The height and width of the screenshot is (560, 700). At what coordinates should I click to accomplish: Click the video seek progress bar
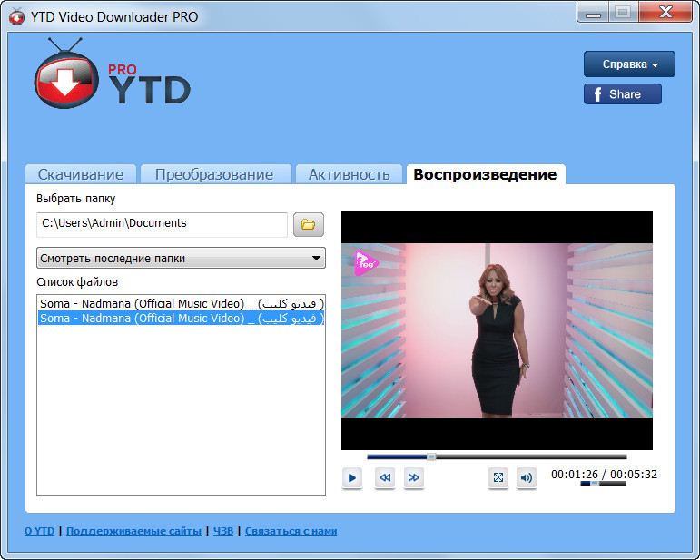click(496, 457)
